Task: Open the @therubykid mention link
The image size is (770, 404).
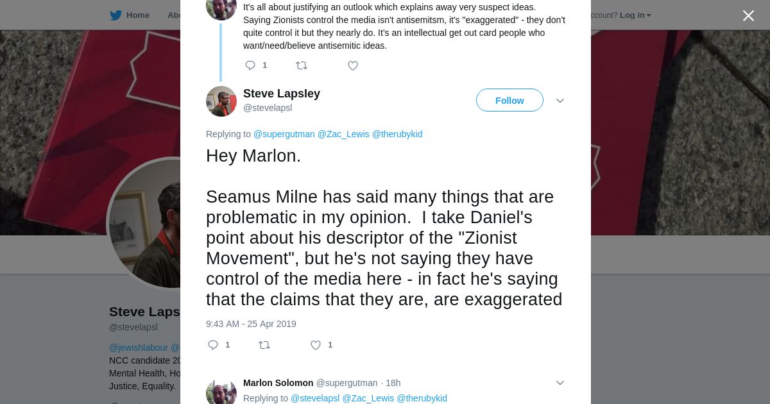Action: pyautogui.click(x=397, y=134)
